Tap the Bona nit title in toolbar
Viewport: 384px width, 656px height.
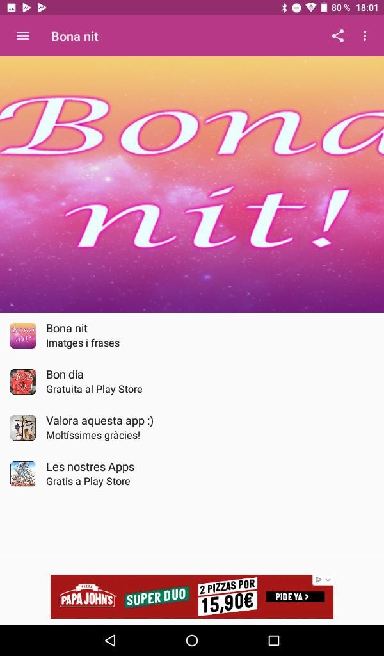tap(75, 37)
